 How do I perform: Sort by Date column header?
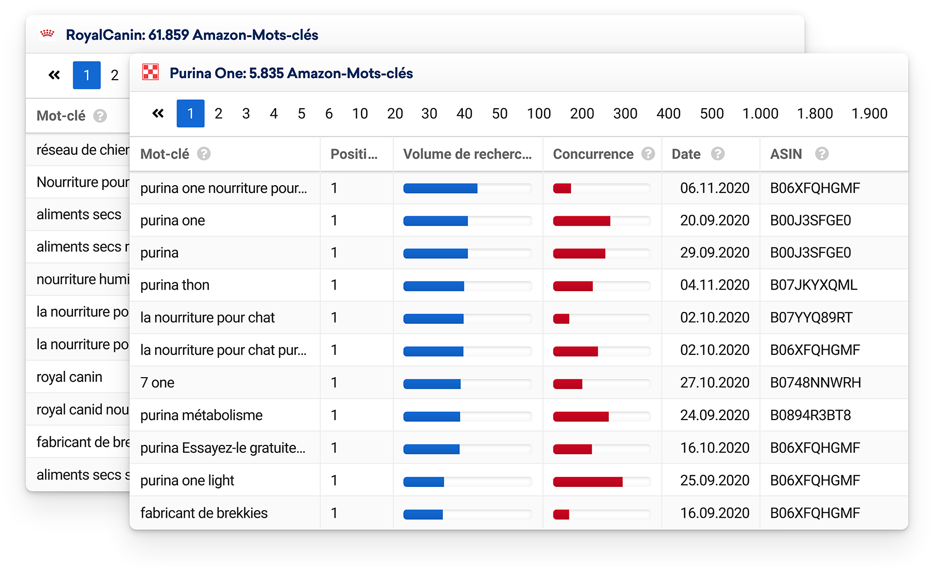point(686,154)
